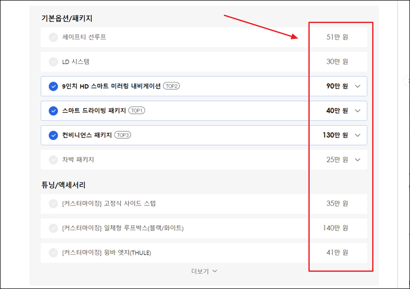Check 일체형 루프박스(블랙/화이트) option

[x=53, y=228]
